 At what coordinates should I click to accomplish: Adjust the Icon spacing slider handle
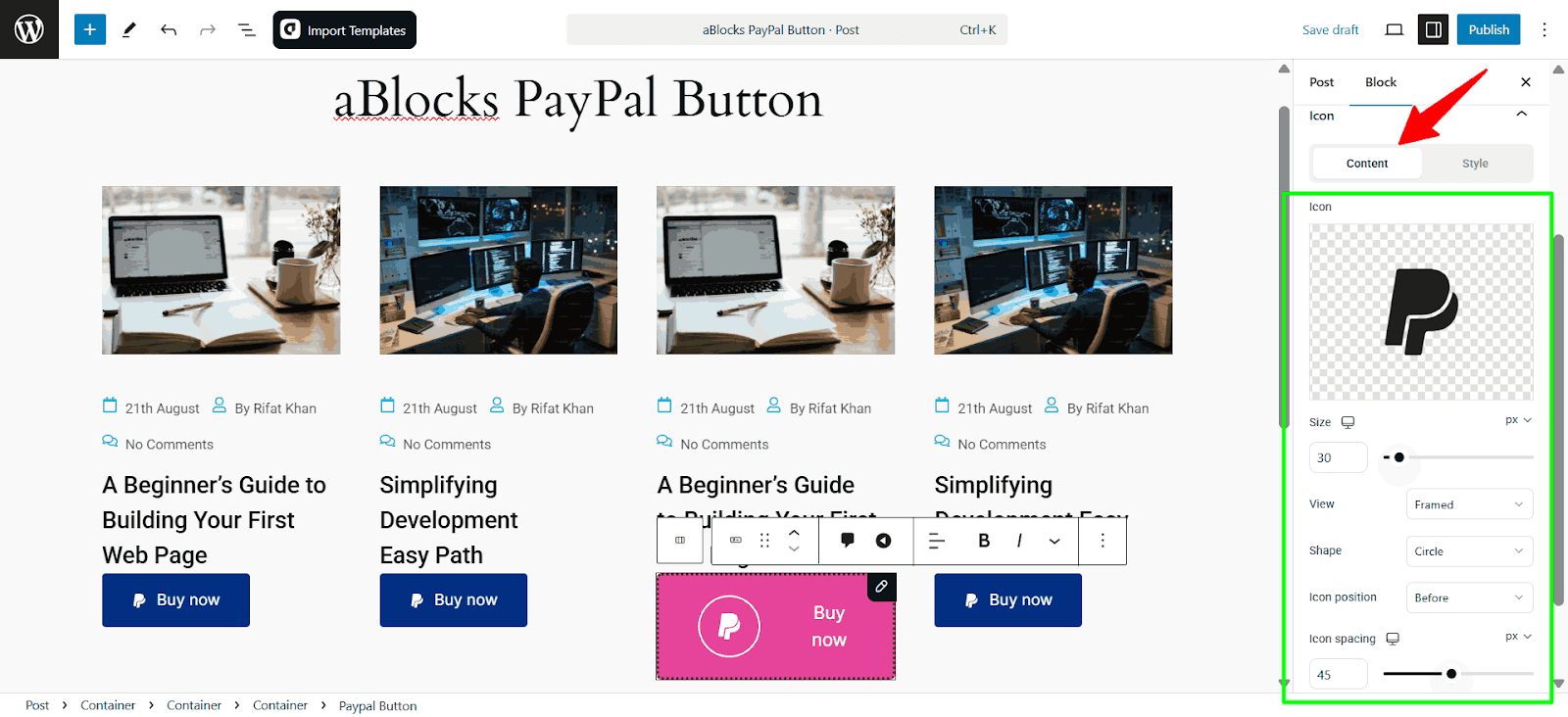[1451, 674]
